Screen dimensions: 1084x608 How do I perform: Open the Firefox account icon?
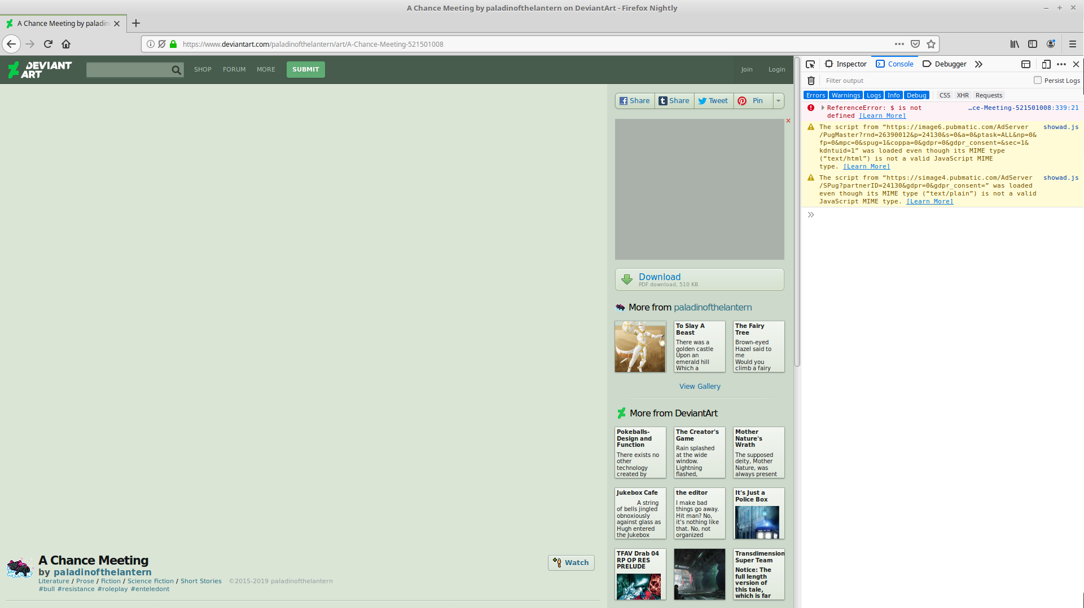click(1051, 44)
